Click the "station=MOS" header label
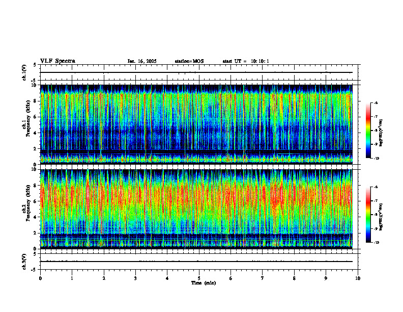This screenshot has width=403, height=312. coord(189,61)
